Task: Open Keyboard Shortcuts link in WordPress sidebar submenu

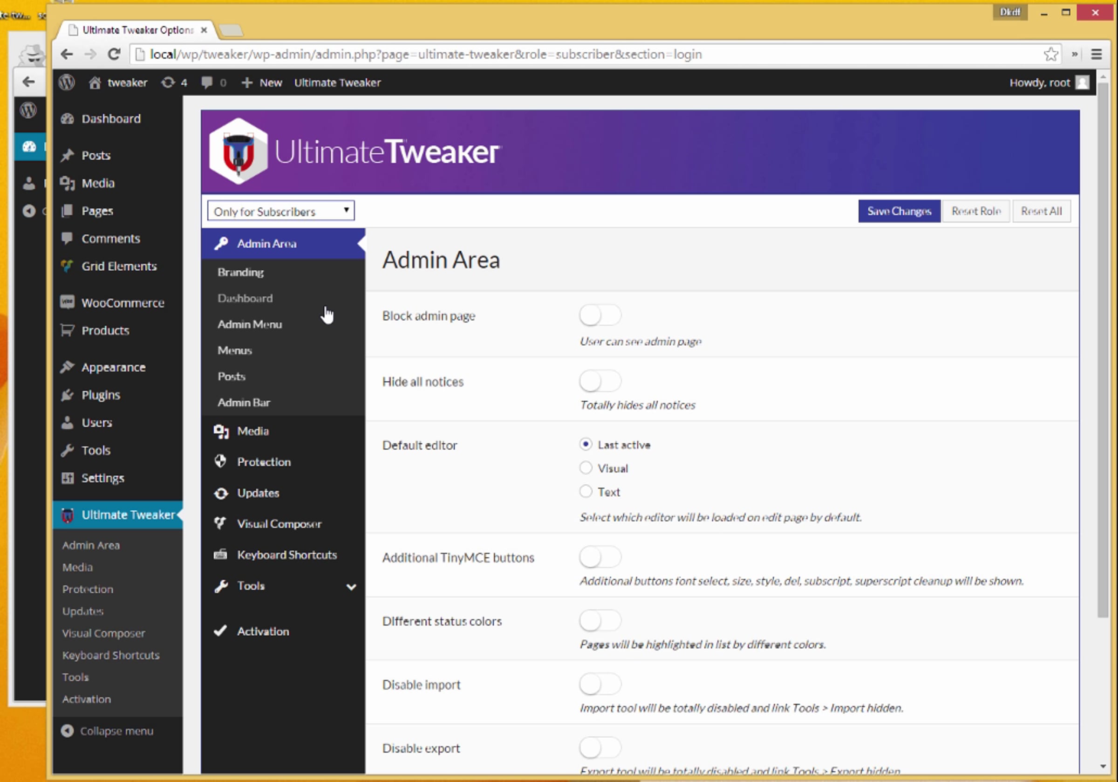Action: 111,655
